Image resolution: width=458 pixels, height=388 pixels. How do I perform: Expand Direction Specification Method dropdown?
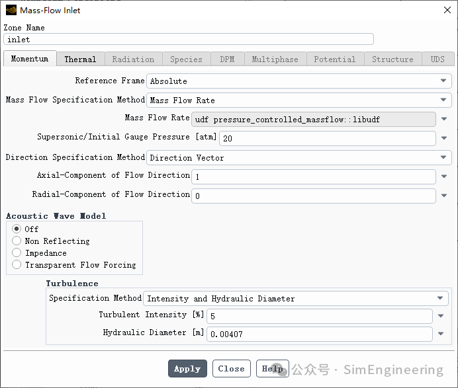click(299, 157)
